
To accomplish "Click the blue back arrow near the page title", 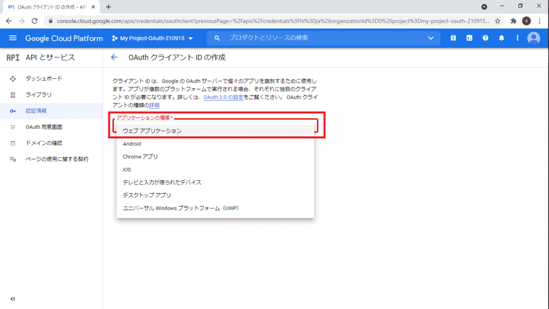I will click(x=114, y=57).
